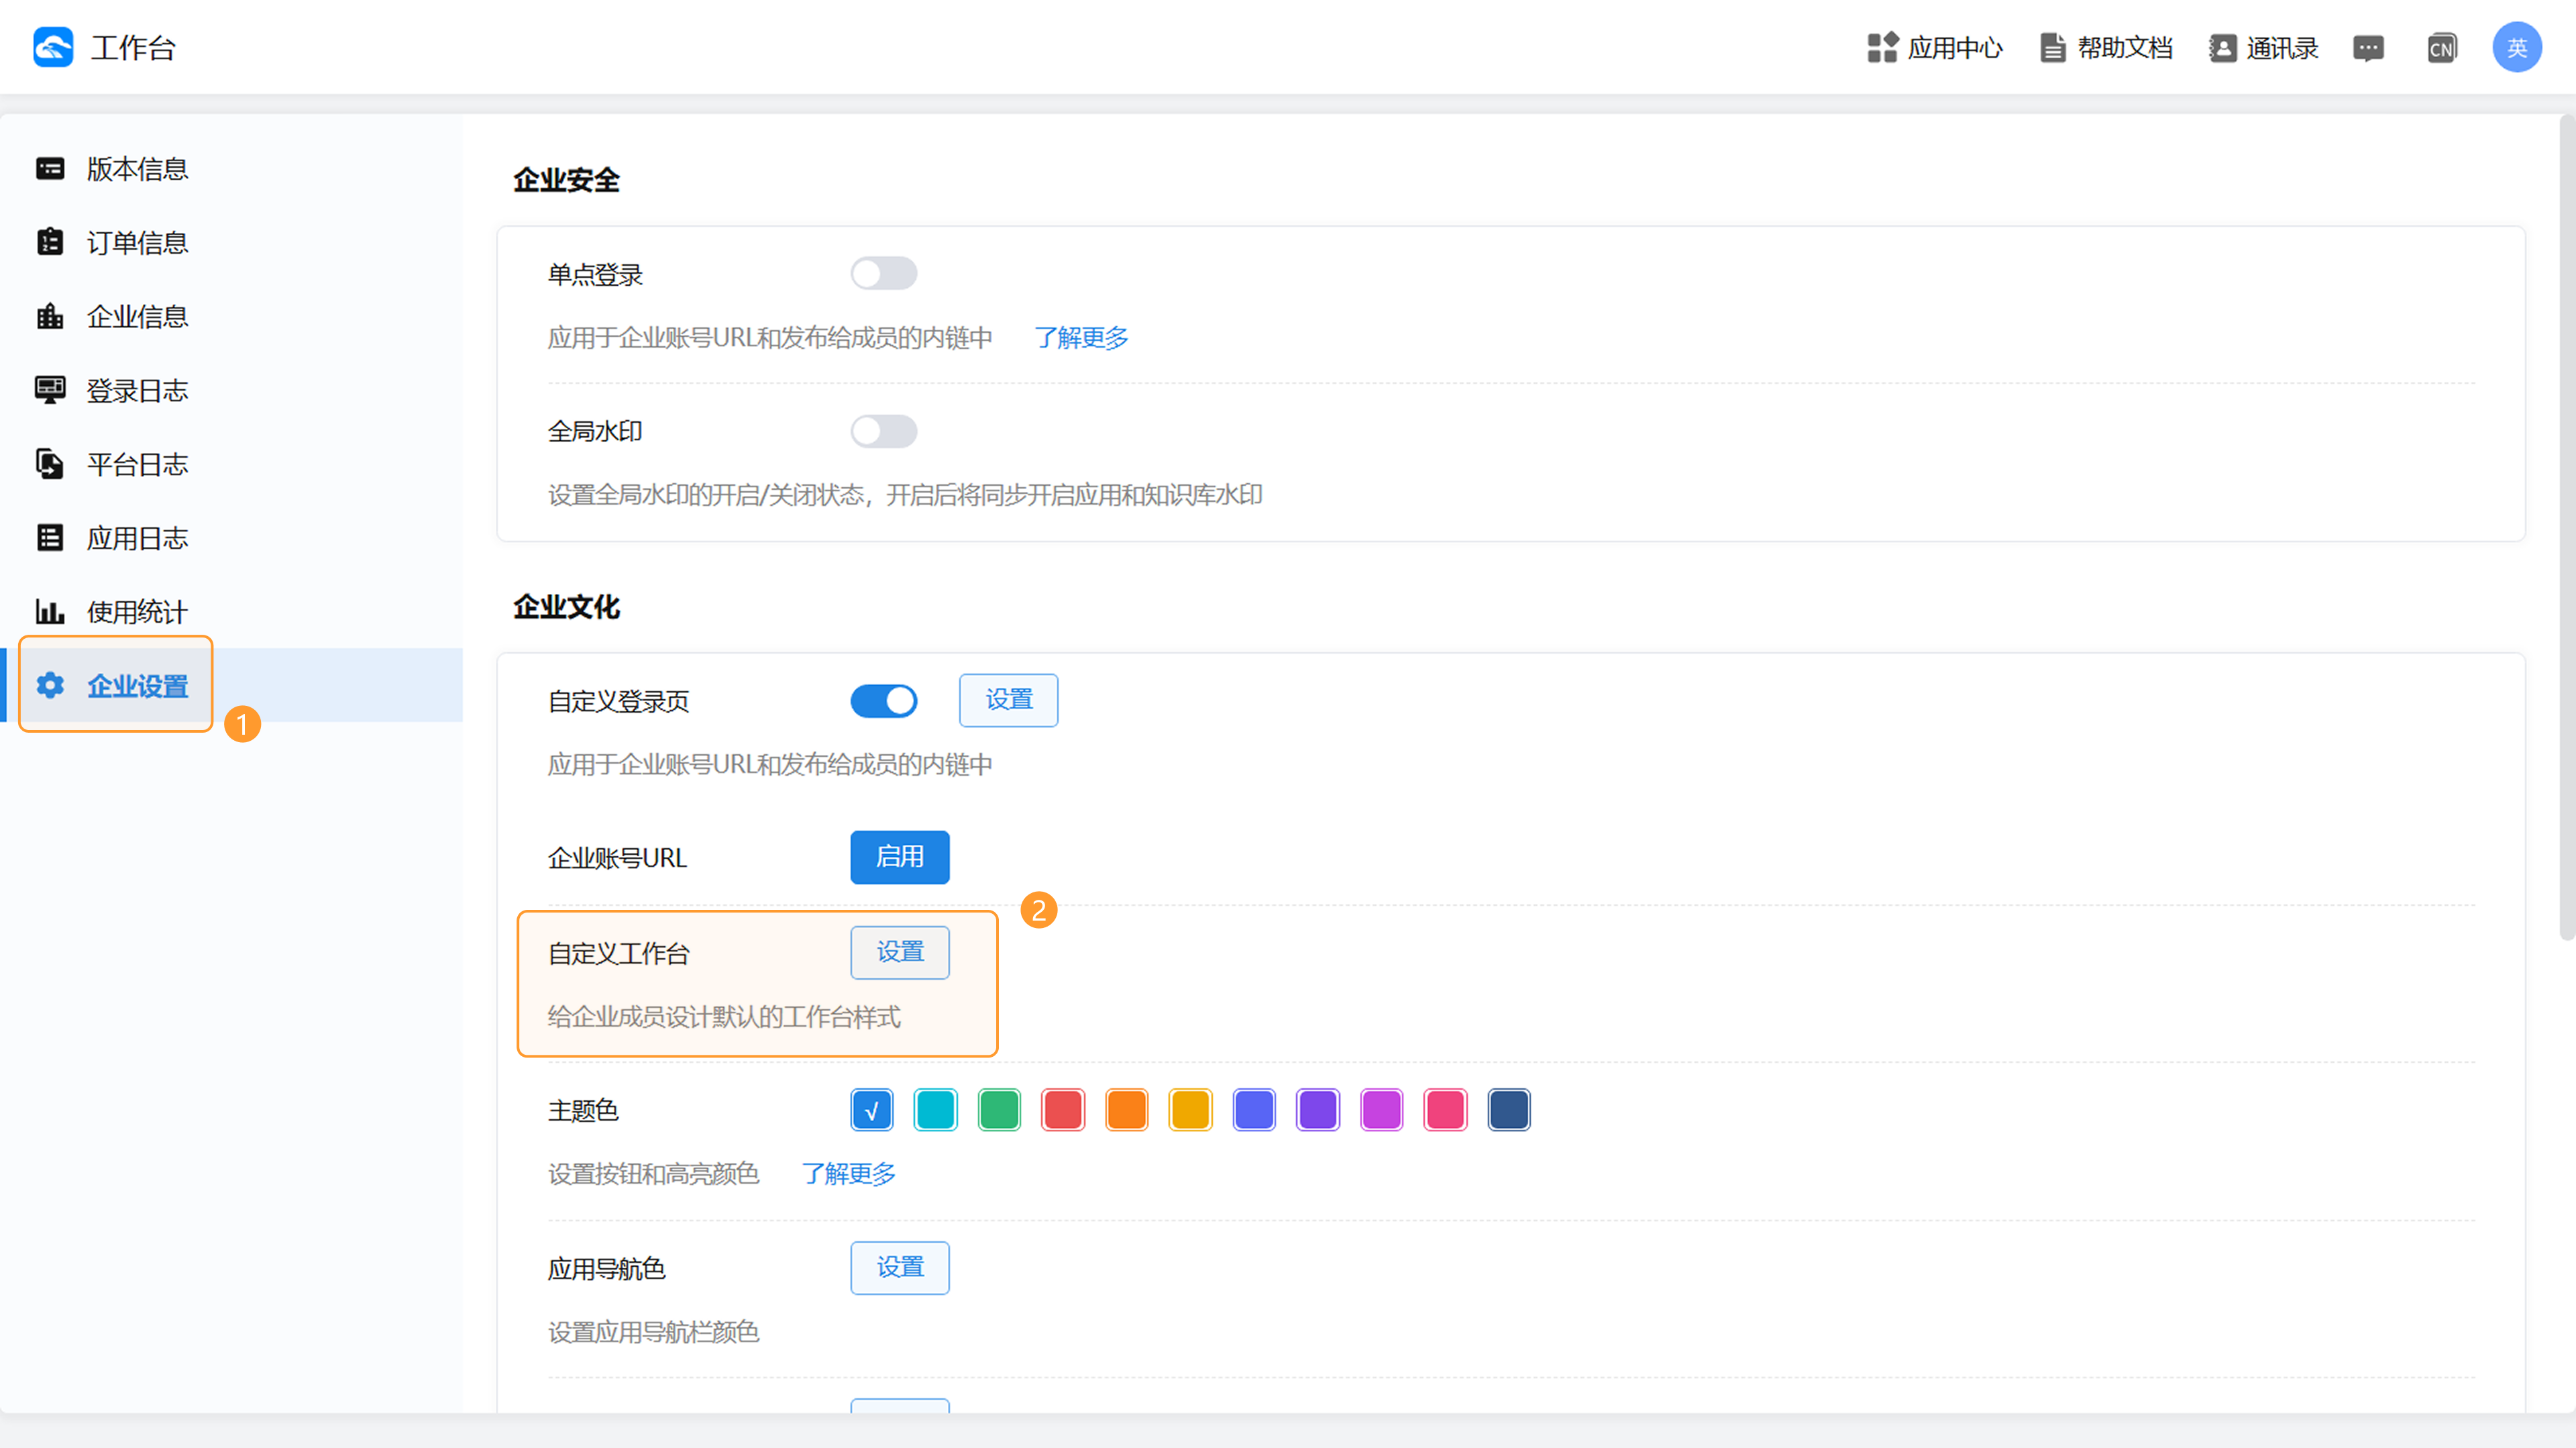2576x1448 pixels.
Task: Click 设置 button next to 自定义登录页
Action: (x=1008, y=700)
